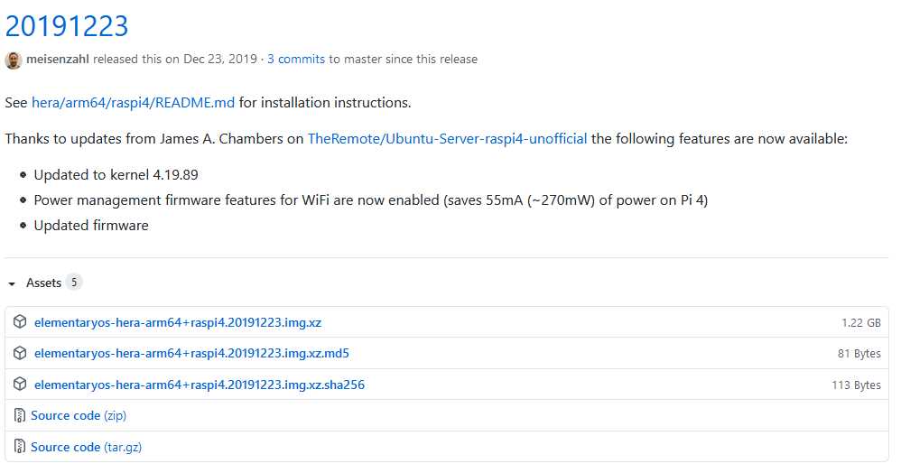Open the 3 commits link
The width and height of the screenshot is (901, 473).
[x=296, y=60]
